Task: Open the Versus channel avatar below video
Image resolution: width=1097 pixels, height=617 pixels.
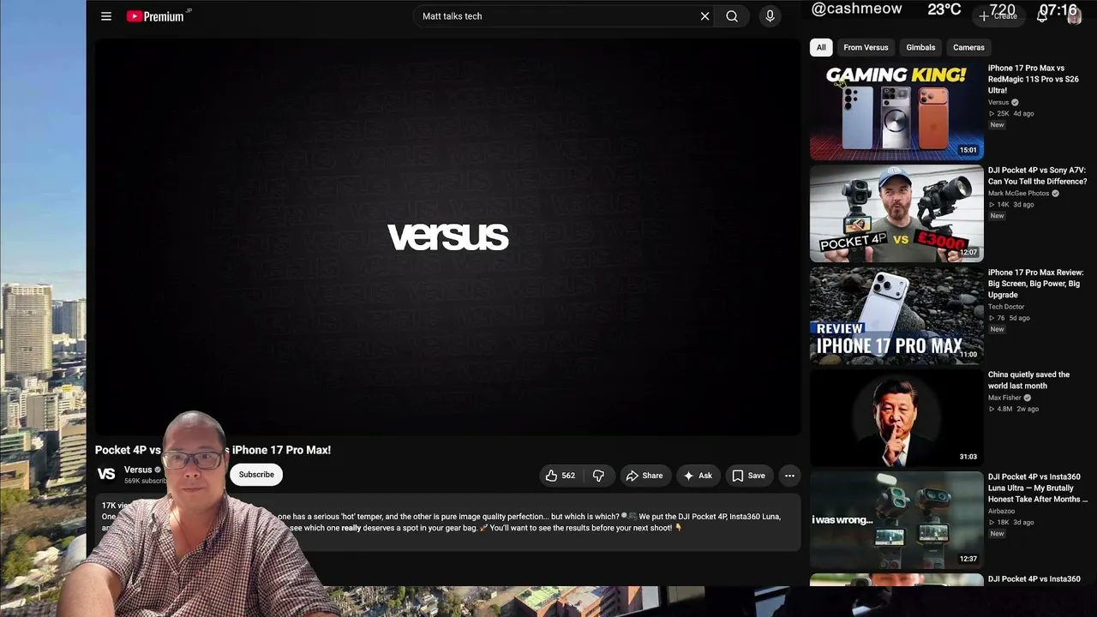Action: tap(106, 474)
